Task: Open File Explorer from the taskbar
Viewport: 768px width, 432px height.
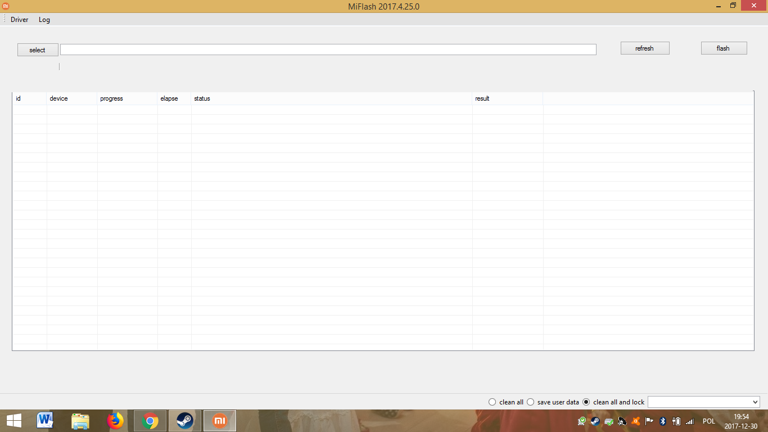Action: pyautogui.click(x=80, y=421)
